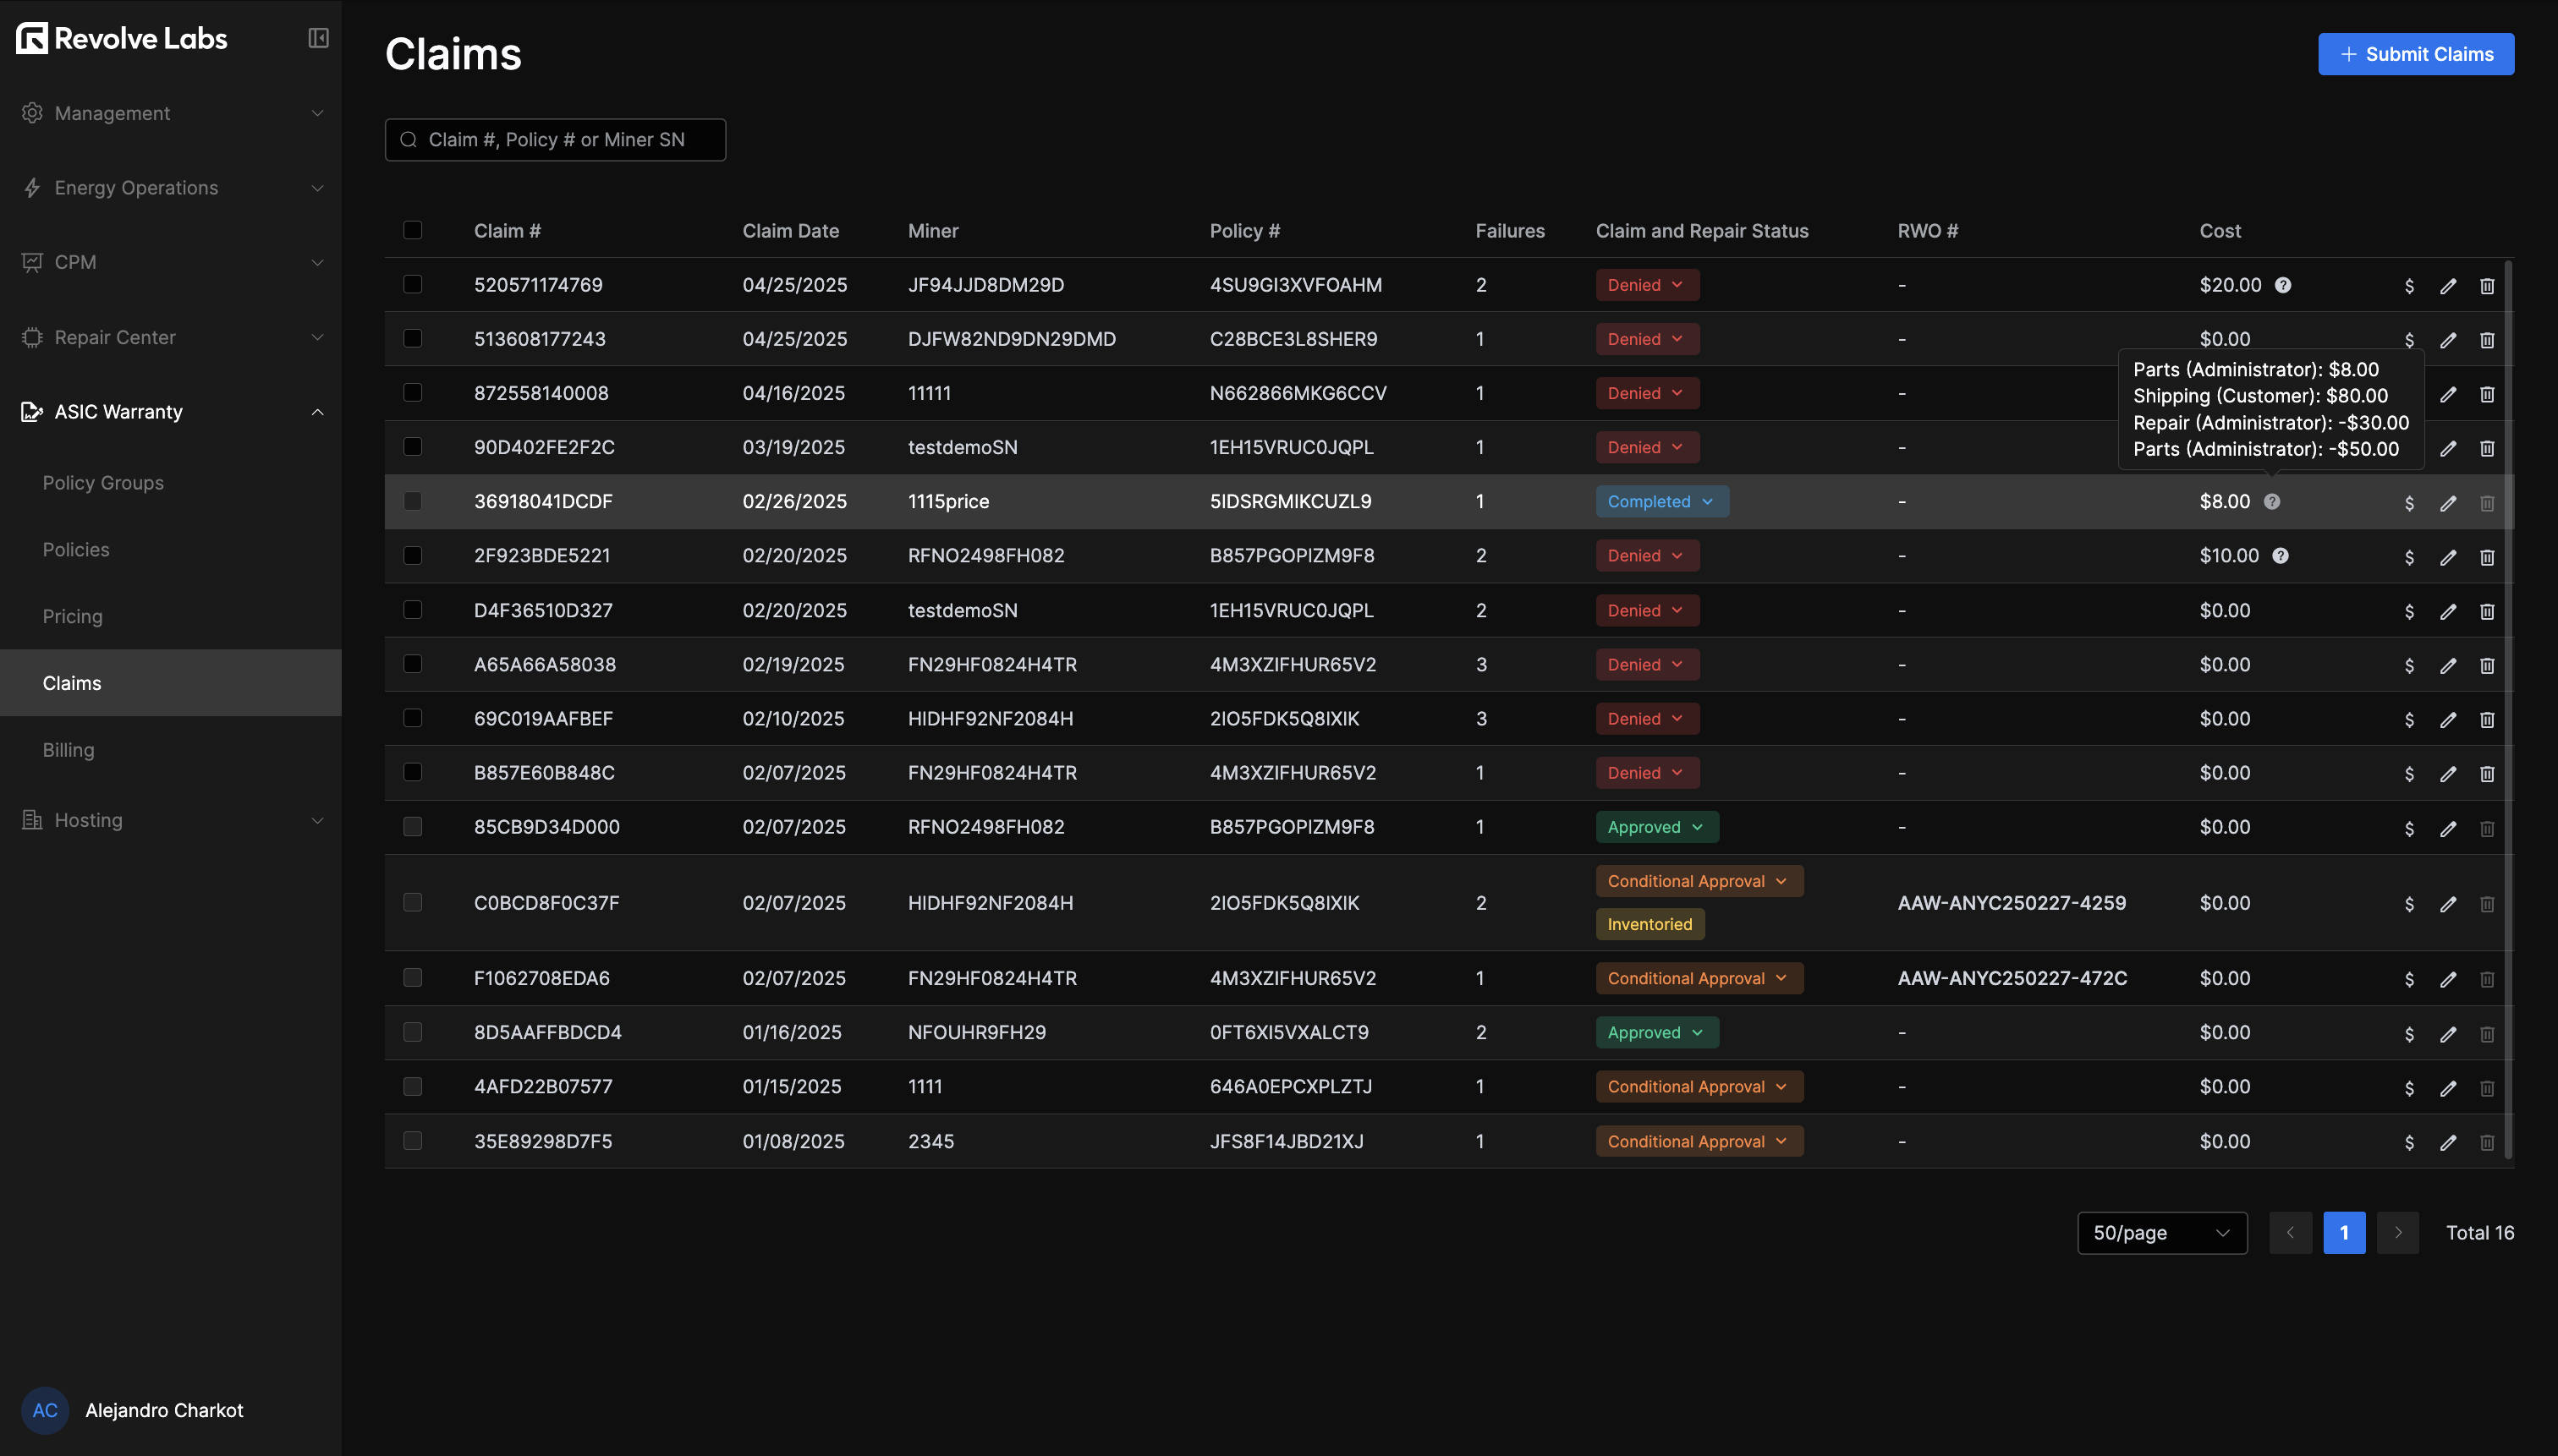Open the Repair Center section icon
This screenshot has height=1456, width=2558.
point(31,337)
